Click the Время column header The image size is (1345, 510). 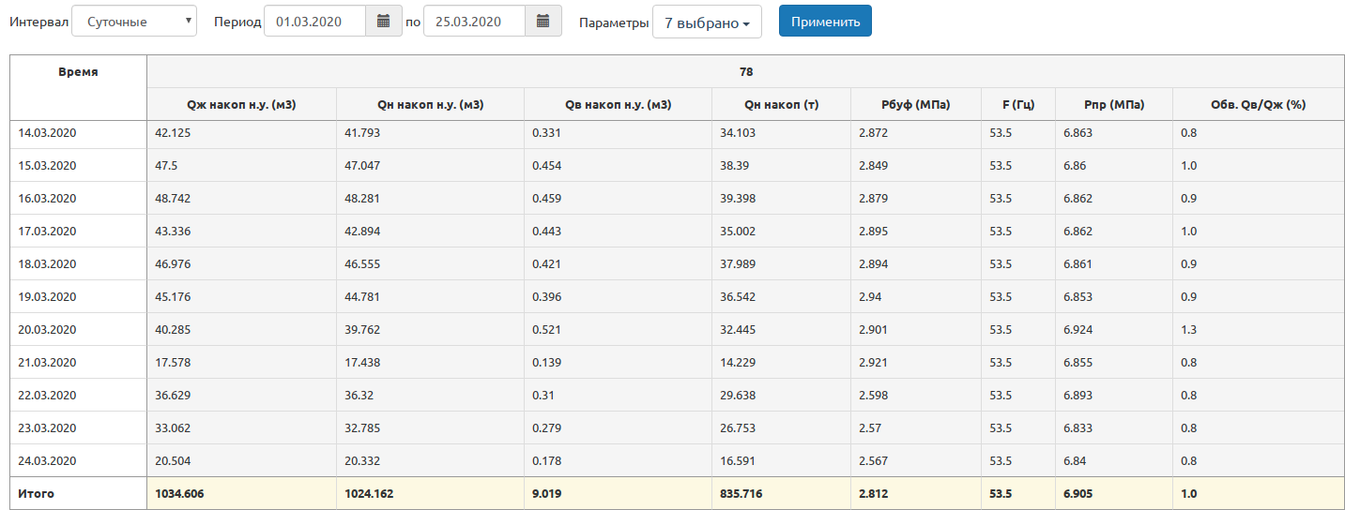[x=78, y=72]
